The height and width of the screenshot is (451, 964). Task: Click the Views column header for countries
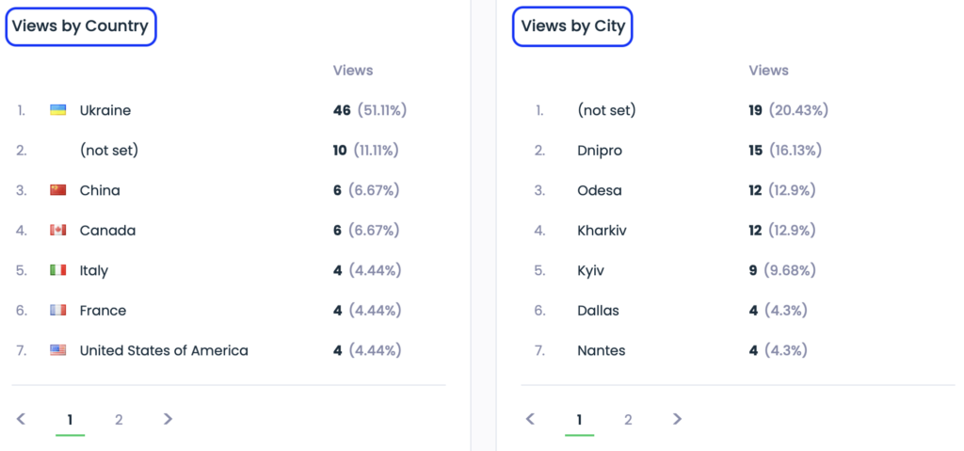pos(353,71)
